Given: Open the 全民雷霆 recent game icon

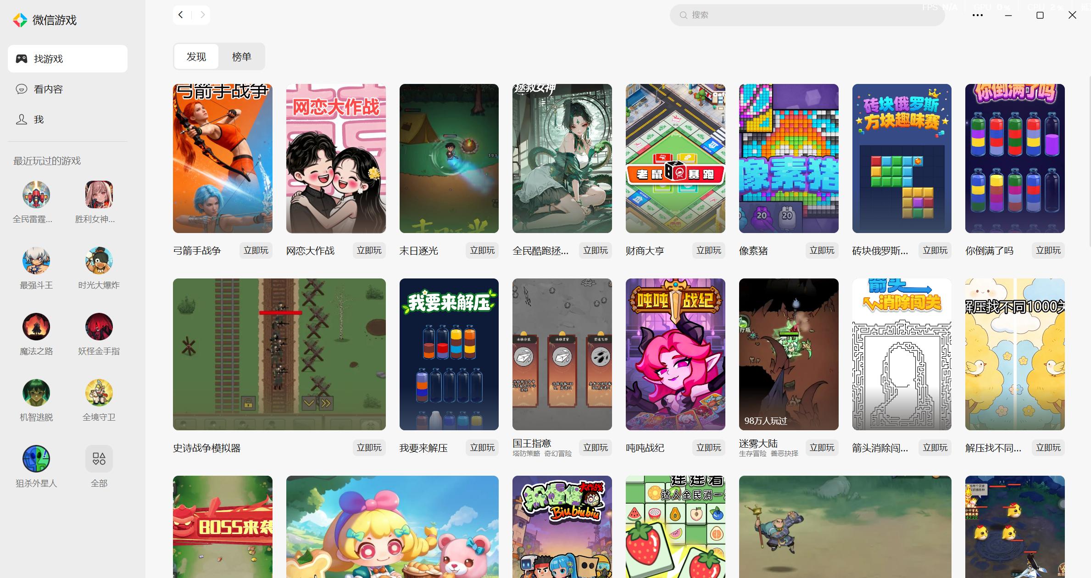Looking at the screenshot, I should coord(36,195).
